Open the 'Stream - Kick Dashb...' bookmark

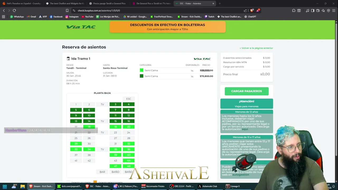click(x=189, y=17)
